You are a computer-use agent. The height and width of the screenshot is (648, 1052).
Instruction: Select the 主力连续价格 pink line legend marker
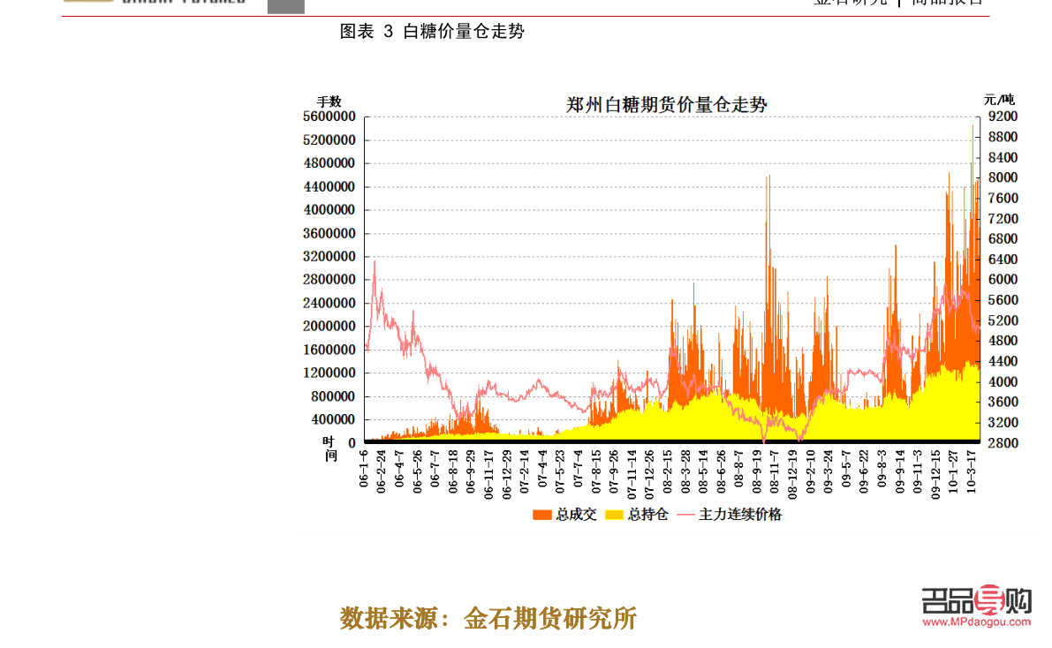pyautogui.click(x=684, y=513)
